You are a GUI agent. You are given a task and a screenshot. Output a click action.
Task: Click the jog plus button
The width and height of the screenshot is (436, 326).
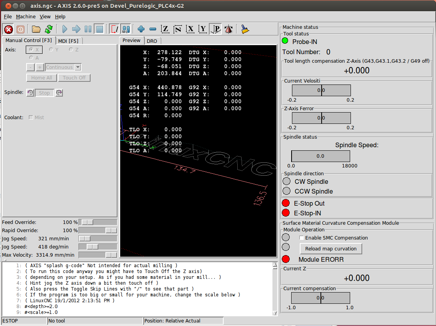click(40, 67)
